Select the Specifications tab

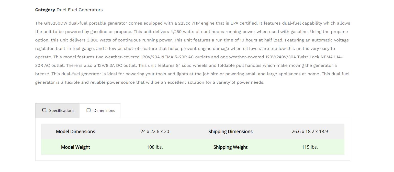61,110
